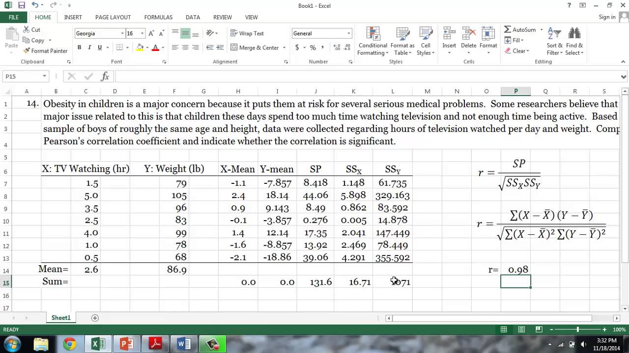Screen dimensions: 629x353
Task: Toggle Bold formatting
Action: coord(79,48)
